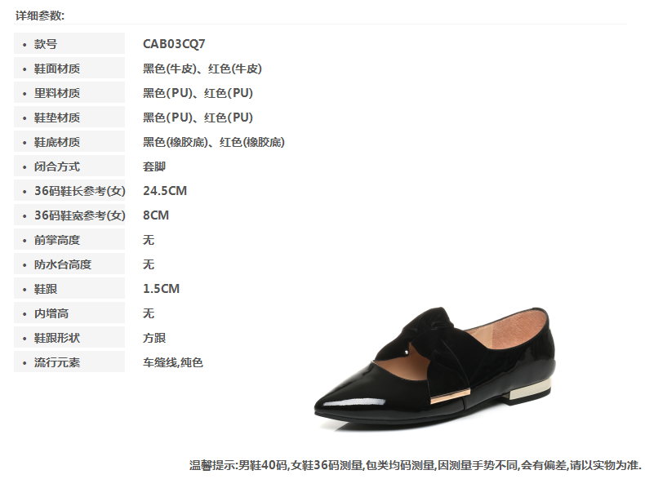Click the 防水台高度 label cell
Viewport: 645px width, 479px height.
[69, 264]
